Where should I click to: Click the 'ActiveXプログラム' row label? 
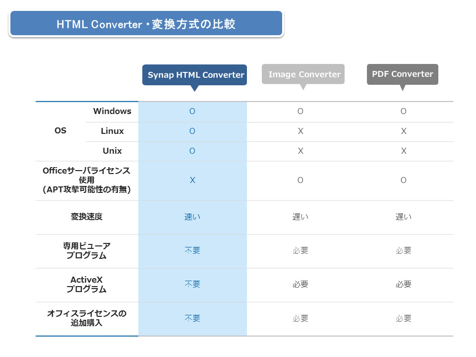(x=86, y=285)
